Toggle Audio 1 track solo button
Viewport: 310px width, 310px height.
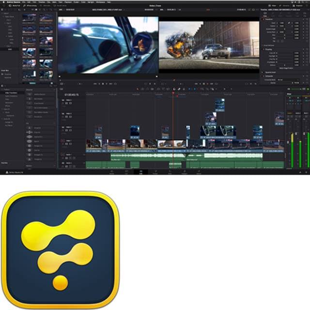click(70, 158)
